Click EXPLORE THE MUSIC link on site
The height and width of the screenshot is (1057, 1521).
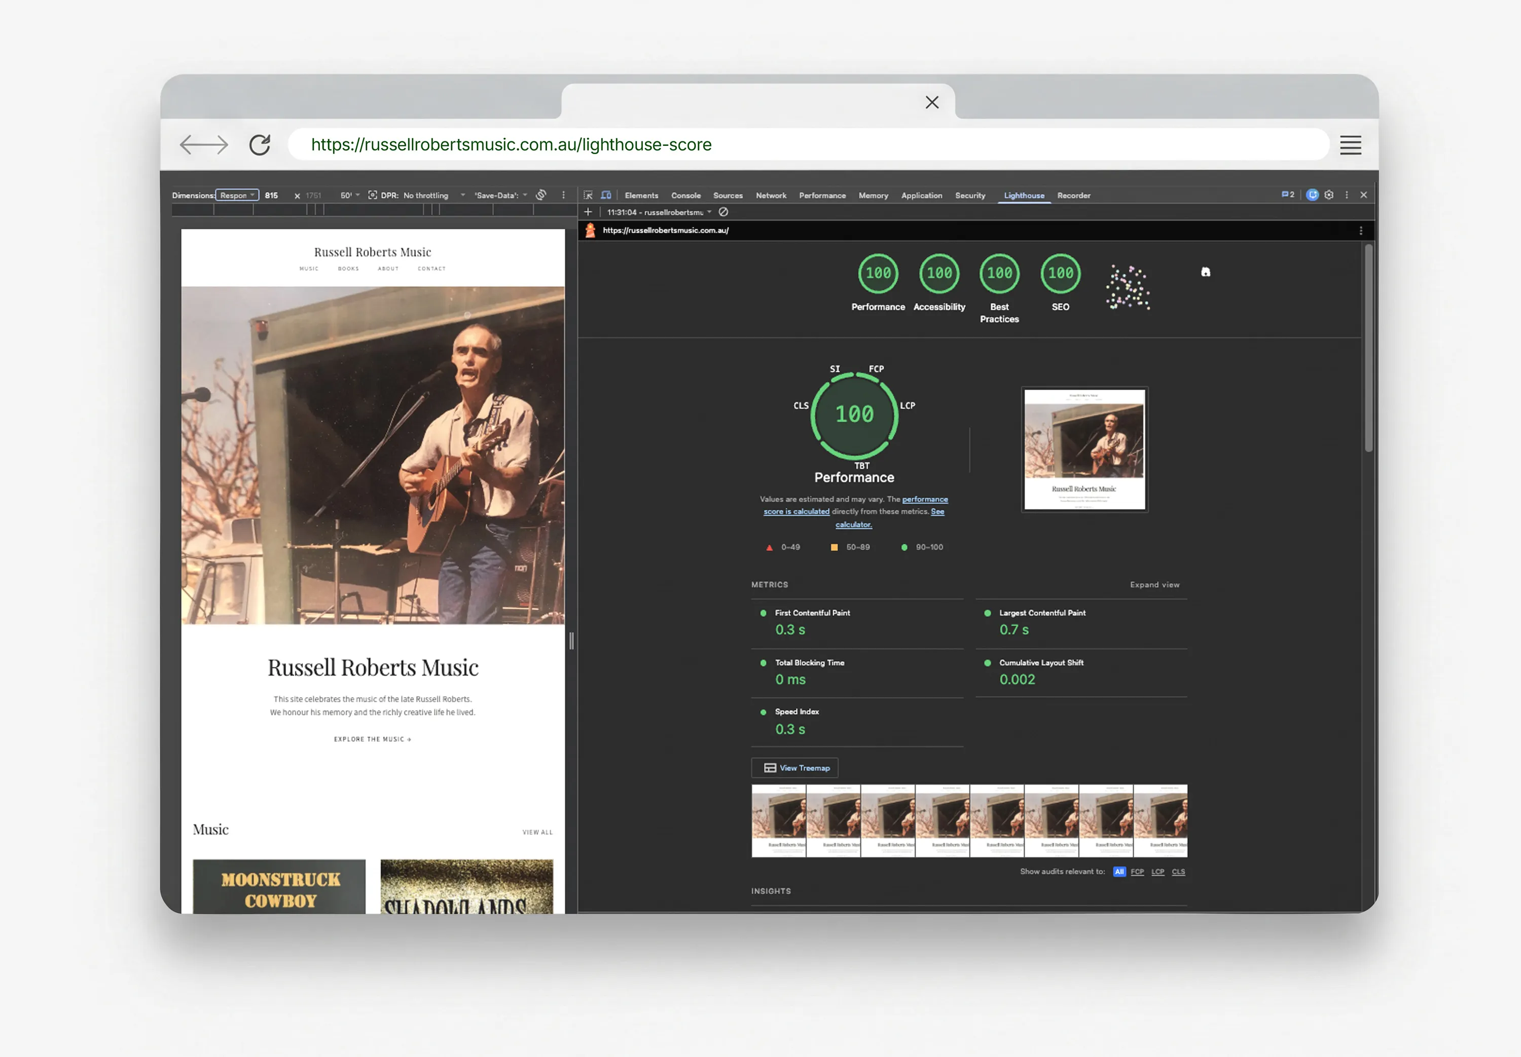pos(372,739)
